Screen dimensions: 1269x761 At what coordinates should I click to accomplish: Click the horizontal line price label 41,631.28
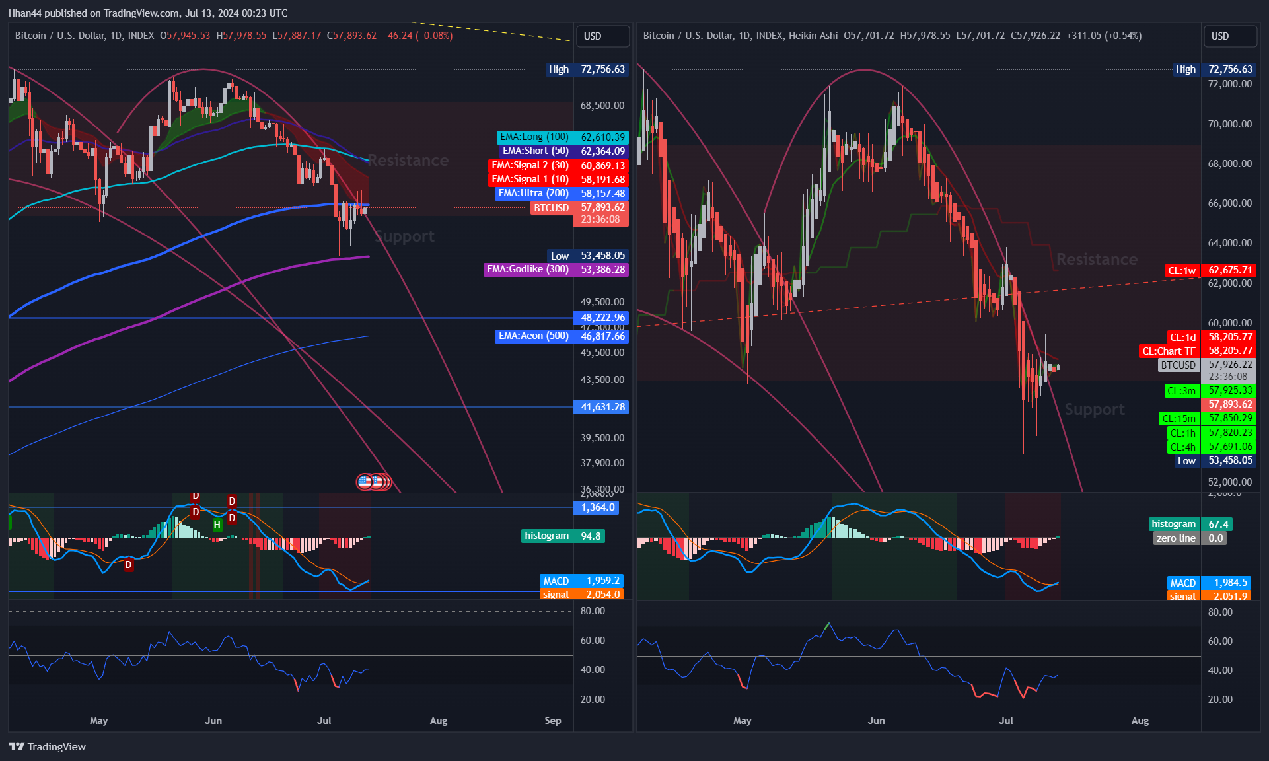point(601,408)
